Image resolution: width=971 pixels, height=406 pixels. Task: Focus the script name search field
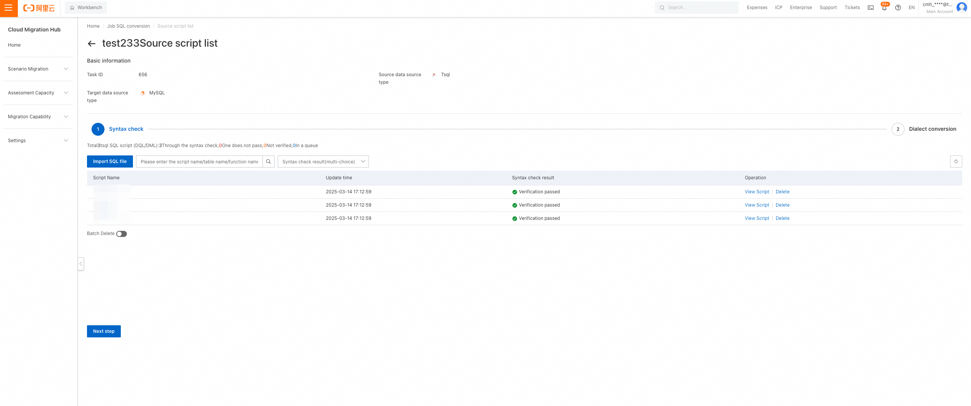tap(199, 161)
